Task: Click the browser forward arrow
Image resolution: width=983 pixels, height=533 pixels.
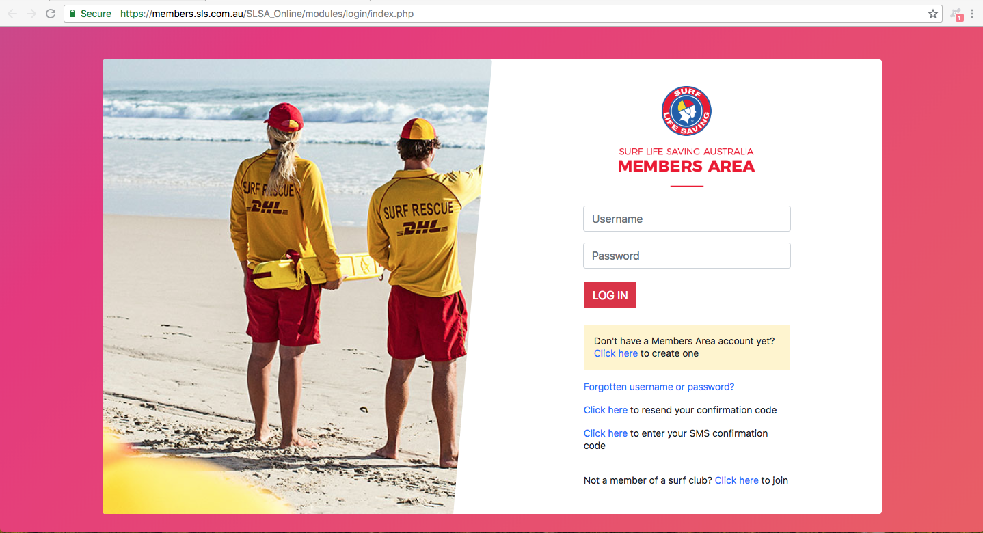Action: pos(31,14)
